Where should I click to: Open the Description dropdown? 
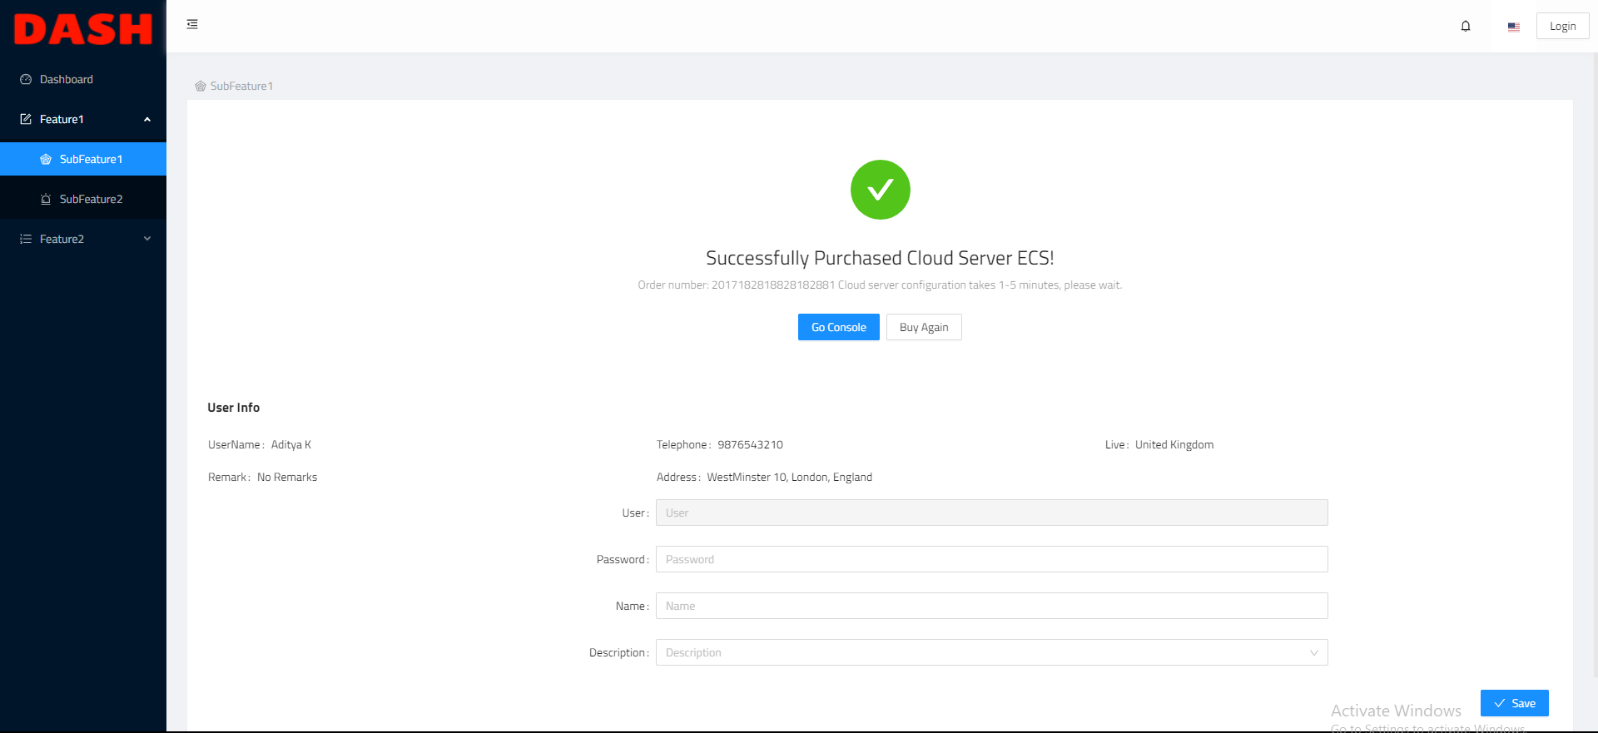[990, 652]
